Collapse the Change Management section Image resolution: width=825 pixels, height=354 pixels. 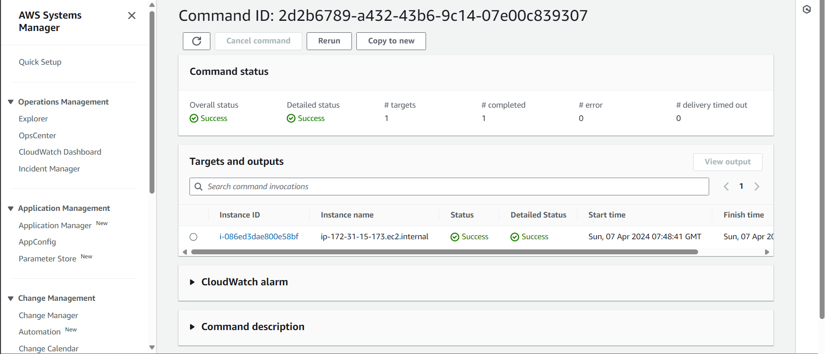pos(11,299)
